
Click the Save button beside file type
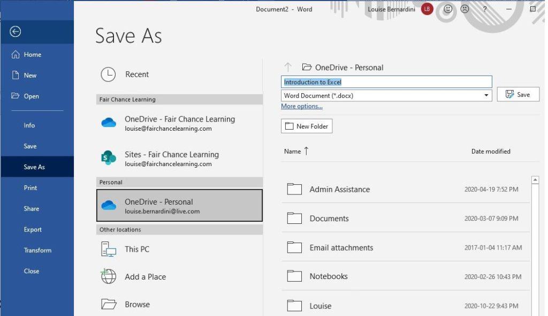[518, 94]
